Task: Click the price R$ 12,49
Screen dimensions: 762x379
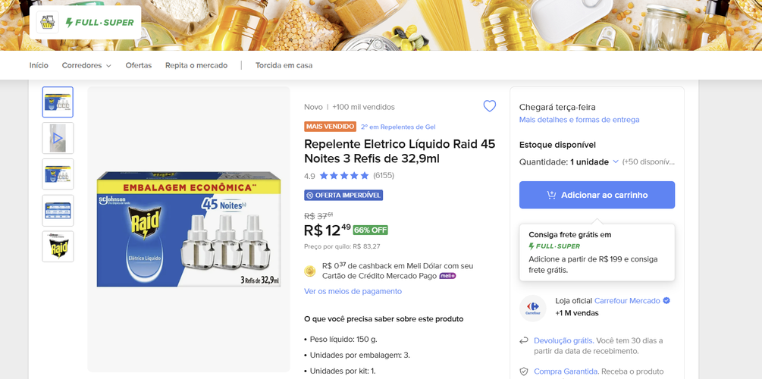Action: coord(327,230)
